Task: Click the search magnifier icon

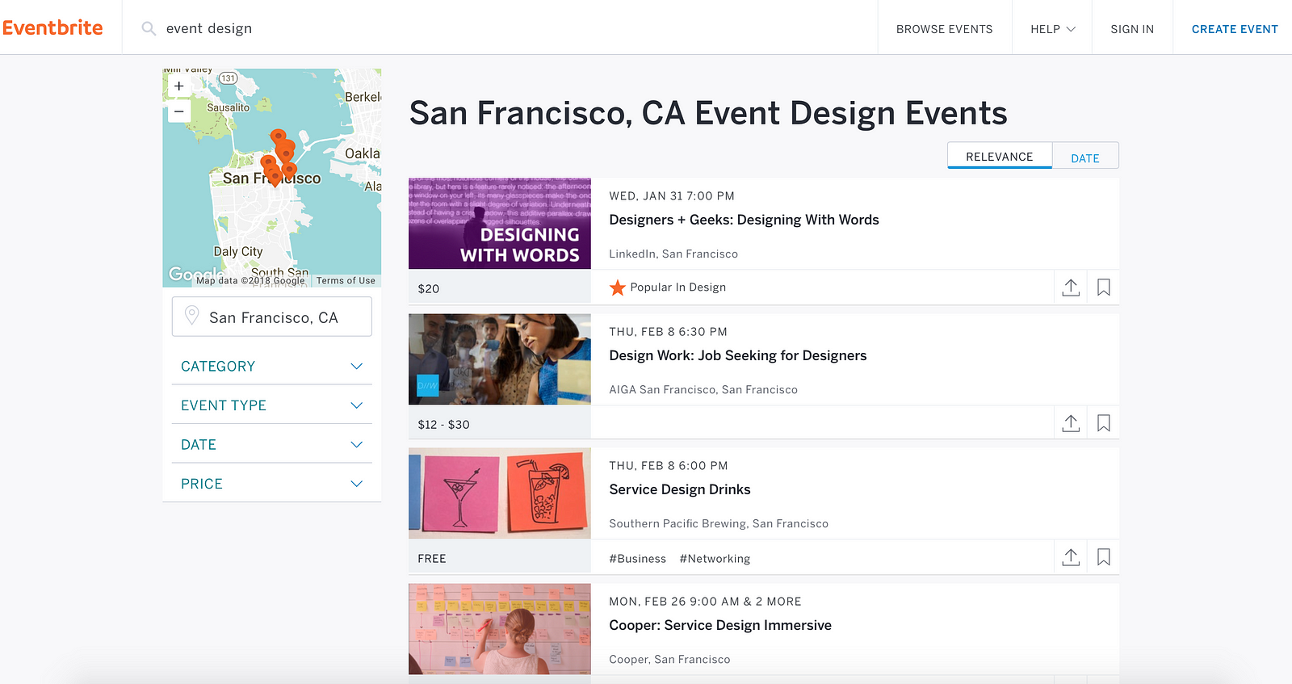Action: (149, 28)
